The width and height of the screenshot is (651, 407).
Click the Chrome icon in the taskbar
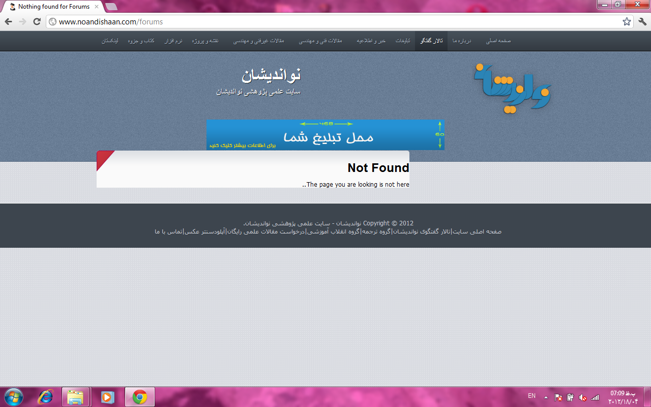click(139, 397)
